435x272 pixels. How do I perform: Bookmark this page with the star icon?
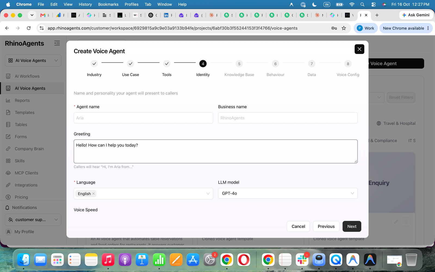pos(344,28)
